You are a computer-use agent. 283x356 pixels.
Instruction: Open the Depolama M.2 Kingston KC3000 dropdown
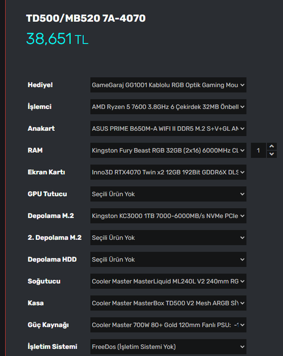[x=168, y=216]
